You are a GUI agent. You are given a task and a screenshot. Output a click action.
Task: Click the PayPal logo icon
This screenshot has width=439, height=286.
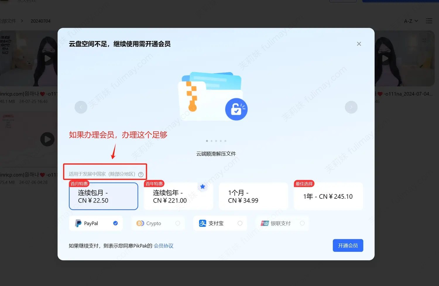78,223
